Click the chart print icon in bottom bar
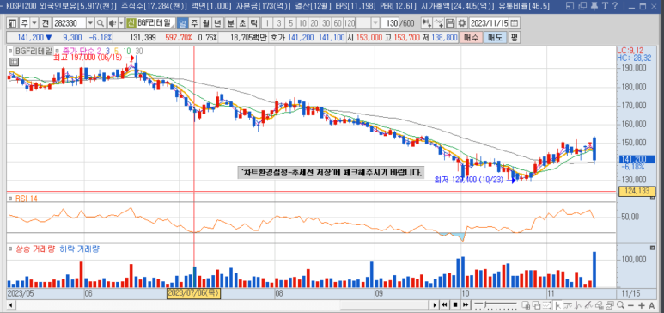The width and height of the screenshot is (664, 313). click(609, 305)
